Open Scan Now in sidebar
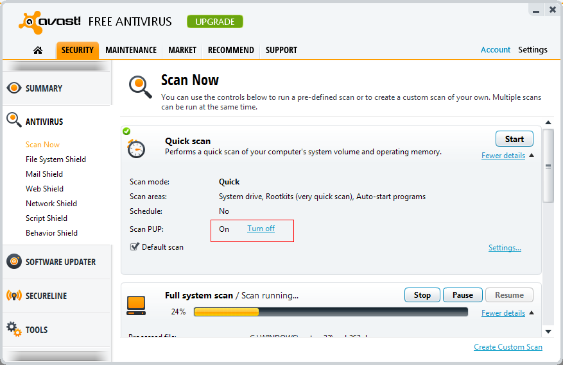 (42, 145)
